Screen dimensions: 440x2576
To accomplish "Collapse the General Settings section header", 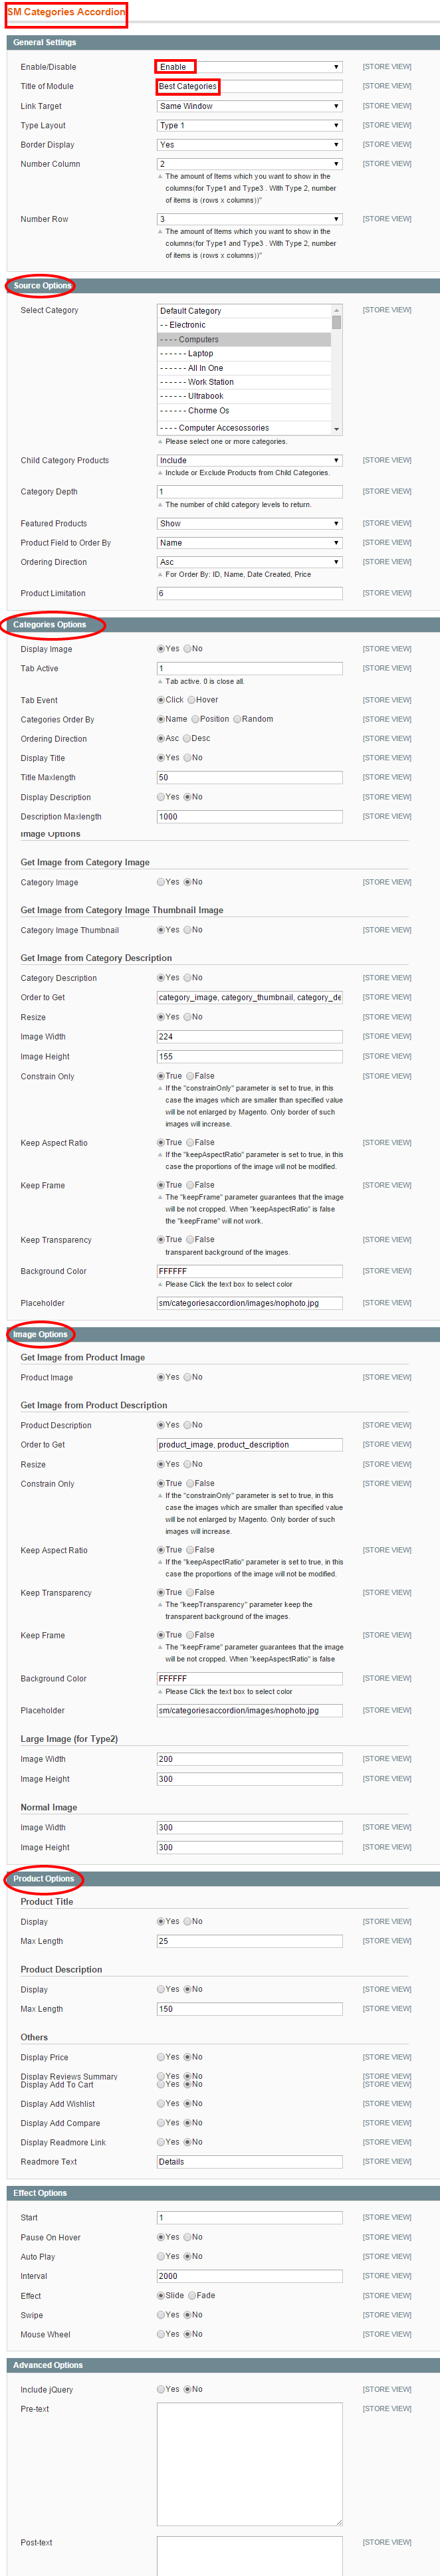I will pos(223,43).
